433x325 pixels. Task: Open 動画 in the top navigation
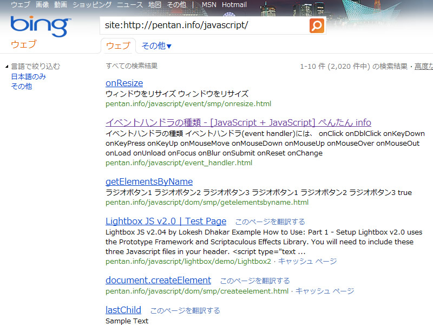[61, 5]
